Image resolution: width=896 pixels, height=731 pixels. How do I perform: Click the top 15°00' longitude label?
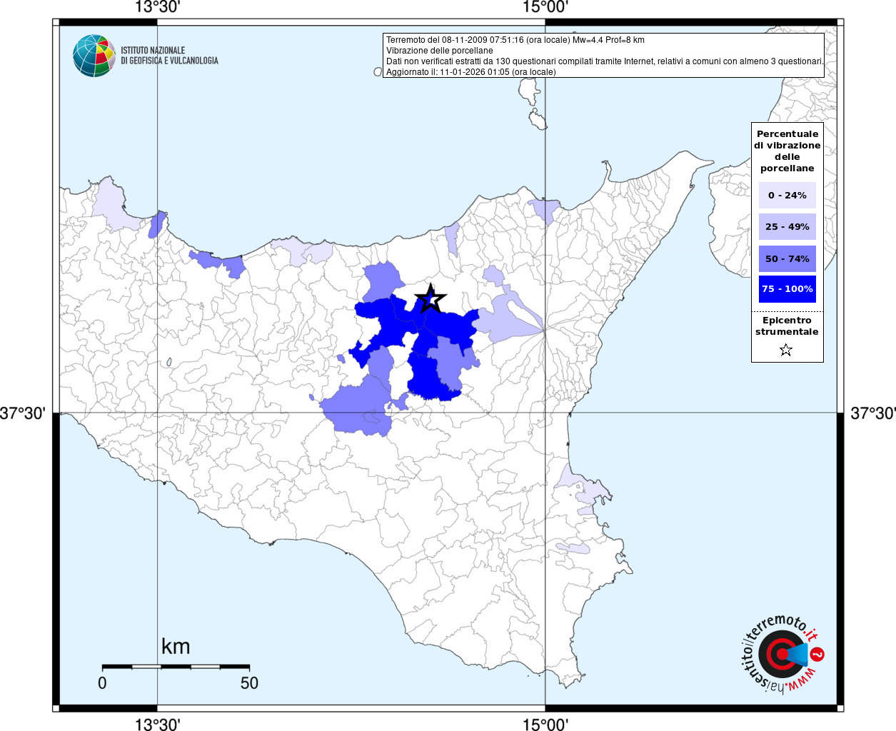545,7
